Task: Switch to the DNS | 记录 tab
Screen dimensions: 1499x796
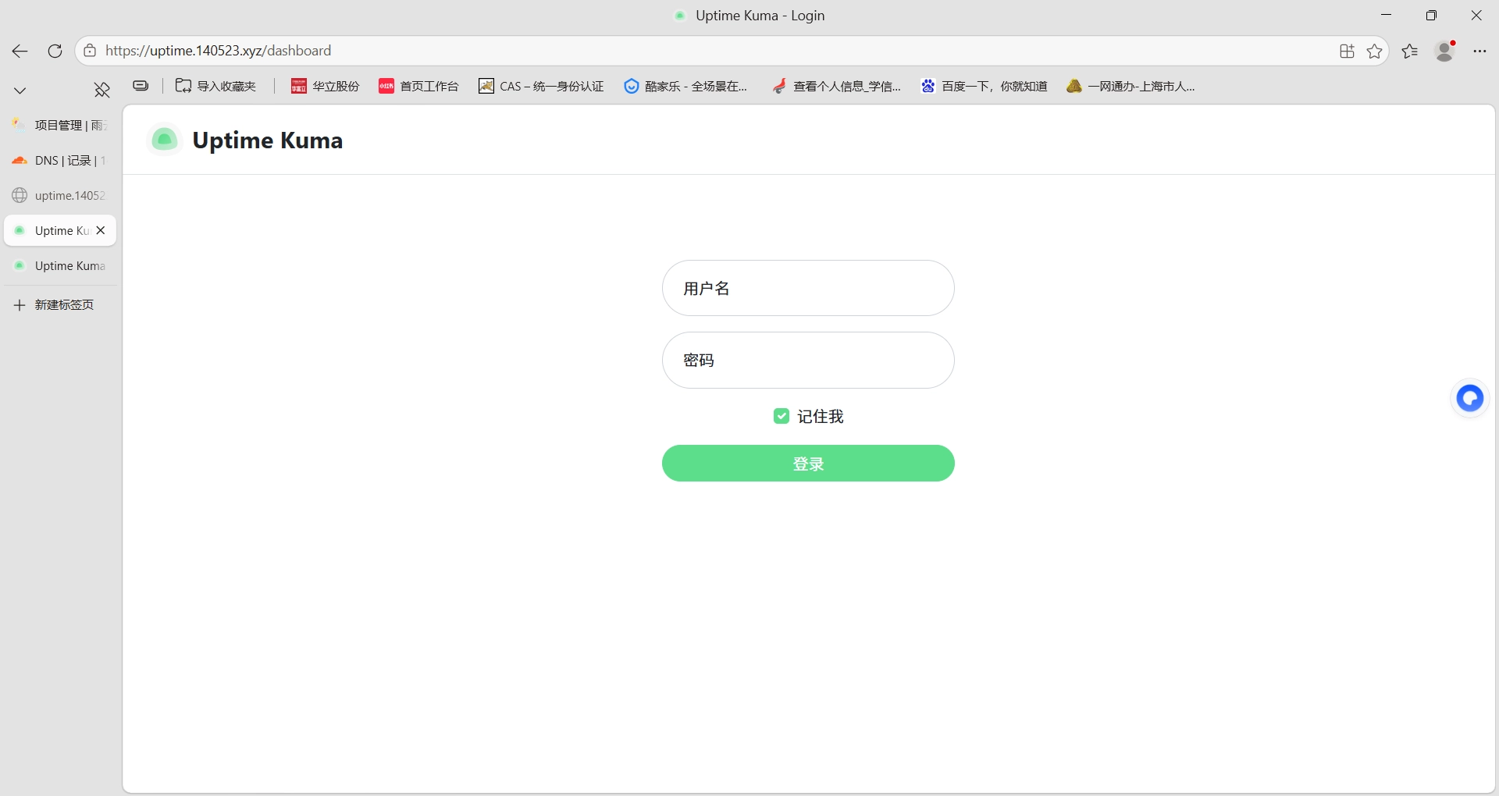Action: (60, 160)
